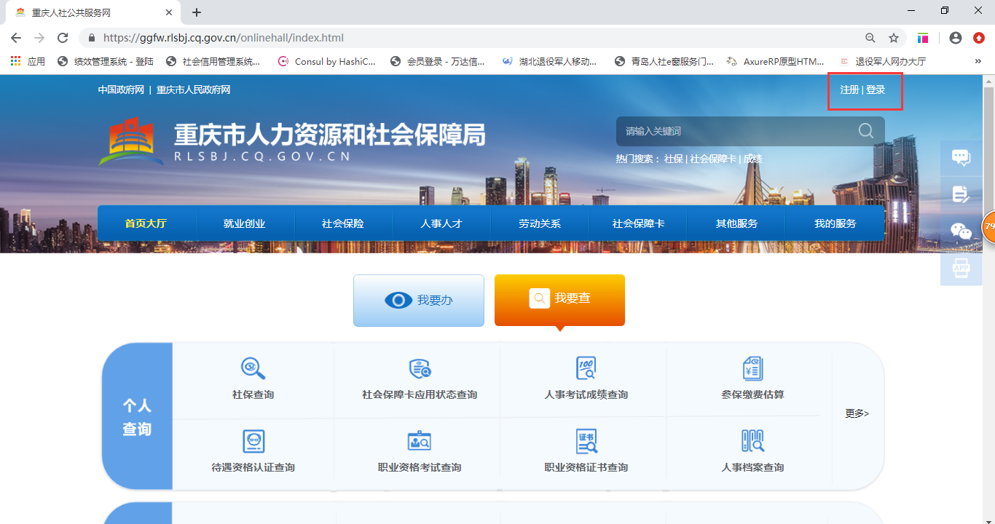Select 我的服务 navigation tab
Screen dimensions: 995x524
[835, 223]
